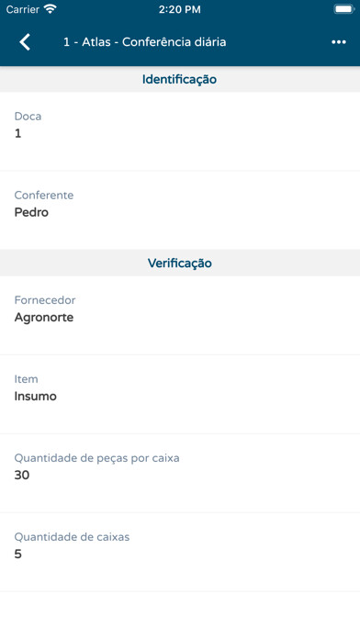The width and height of the screenshot is (360, 639).
Task: Tap the Fornecedor label
Action: [45, 300]
